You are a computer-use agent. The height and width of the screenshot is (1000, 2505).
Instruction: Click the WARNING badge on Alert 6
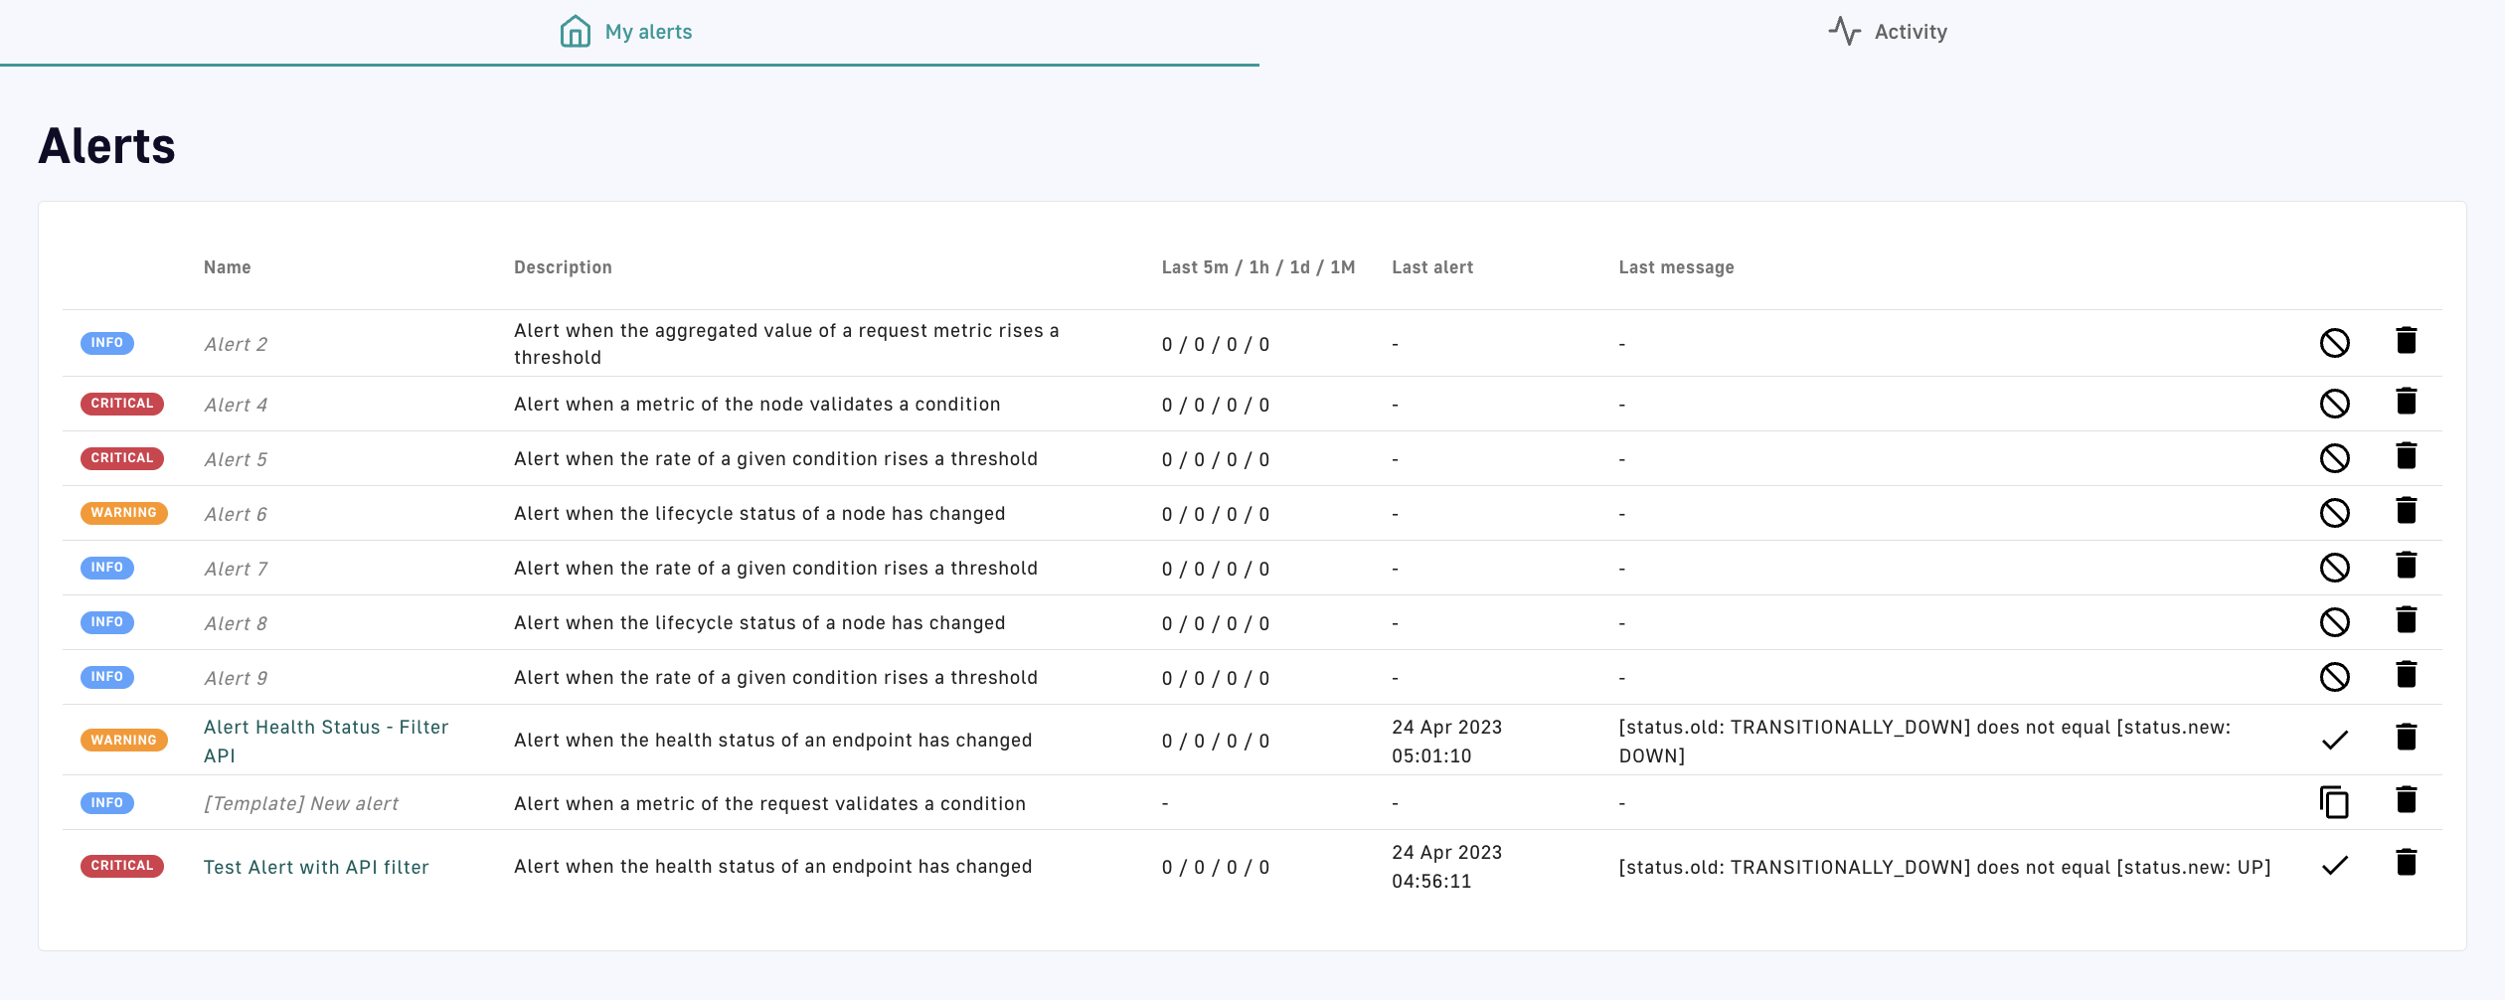pos(123,513)
